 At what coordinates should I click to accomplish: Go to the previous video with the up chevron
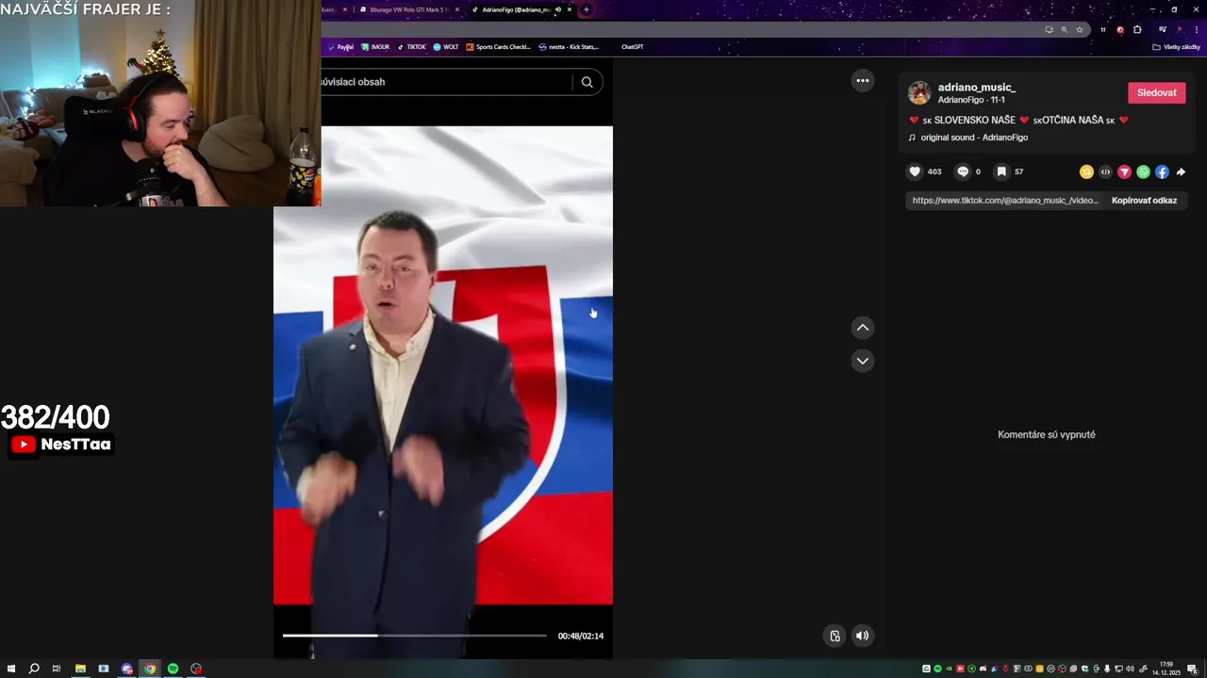(862, 328)
